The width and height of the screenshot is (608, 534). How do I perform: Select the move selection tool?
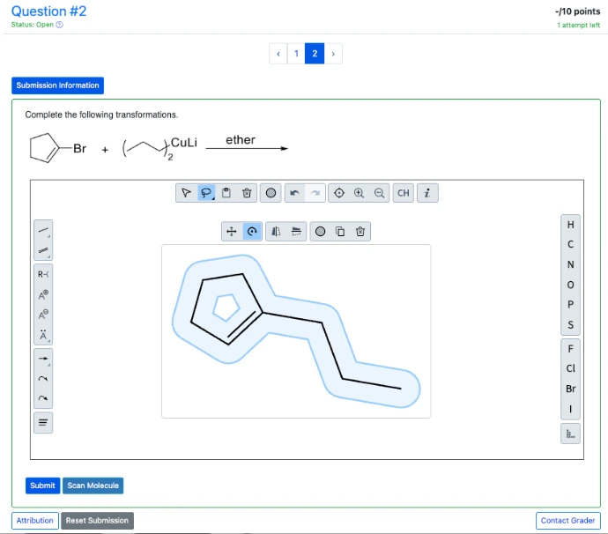coord(232,232)
